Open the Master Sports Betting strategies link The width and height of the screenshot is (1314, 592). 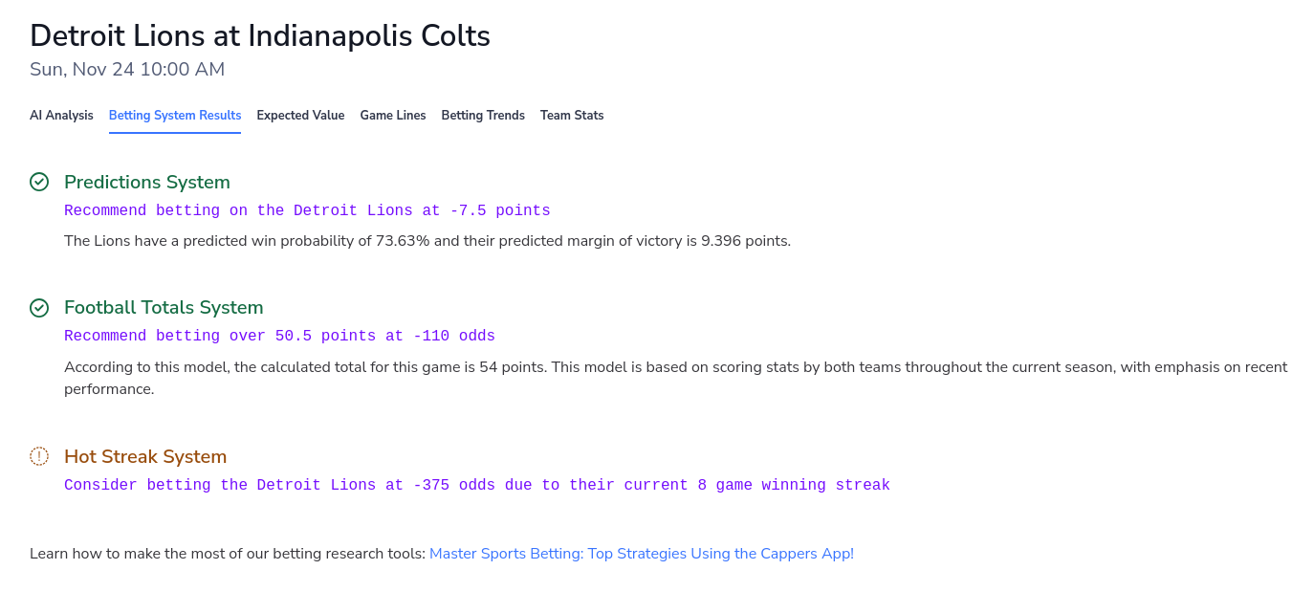641,553
